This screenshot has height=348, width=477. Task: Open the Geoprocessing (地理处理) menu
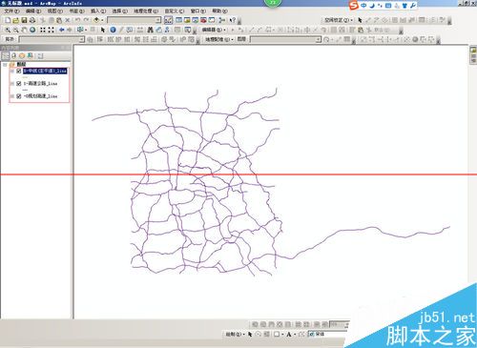tap(146, 10)
